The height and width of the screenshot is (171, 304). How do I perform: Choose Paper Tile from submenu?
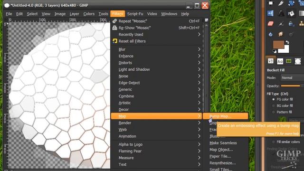[220, 156]
